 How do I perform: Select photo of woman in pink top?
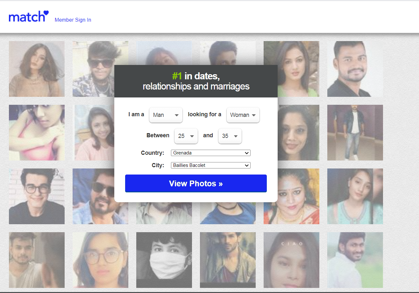(37, 132)
